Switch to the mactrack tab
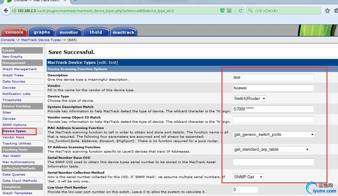Image resolution: width=338 pixels, height=196 pixels. [124, 32]
